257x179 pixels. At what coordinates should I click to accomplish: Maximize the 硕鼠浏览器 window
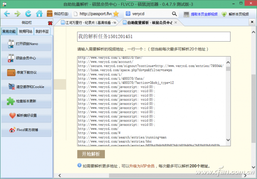point(241,3)
